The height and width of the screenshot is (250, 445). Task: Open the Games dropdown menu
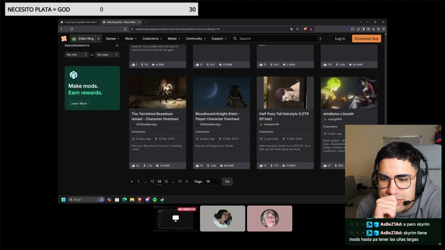tap(112, 39)
